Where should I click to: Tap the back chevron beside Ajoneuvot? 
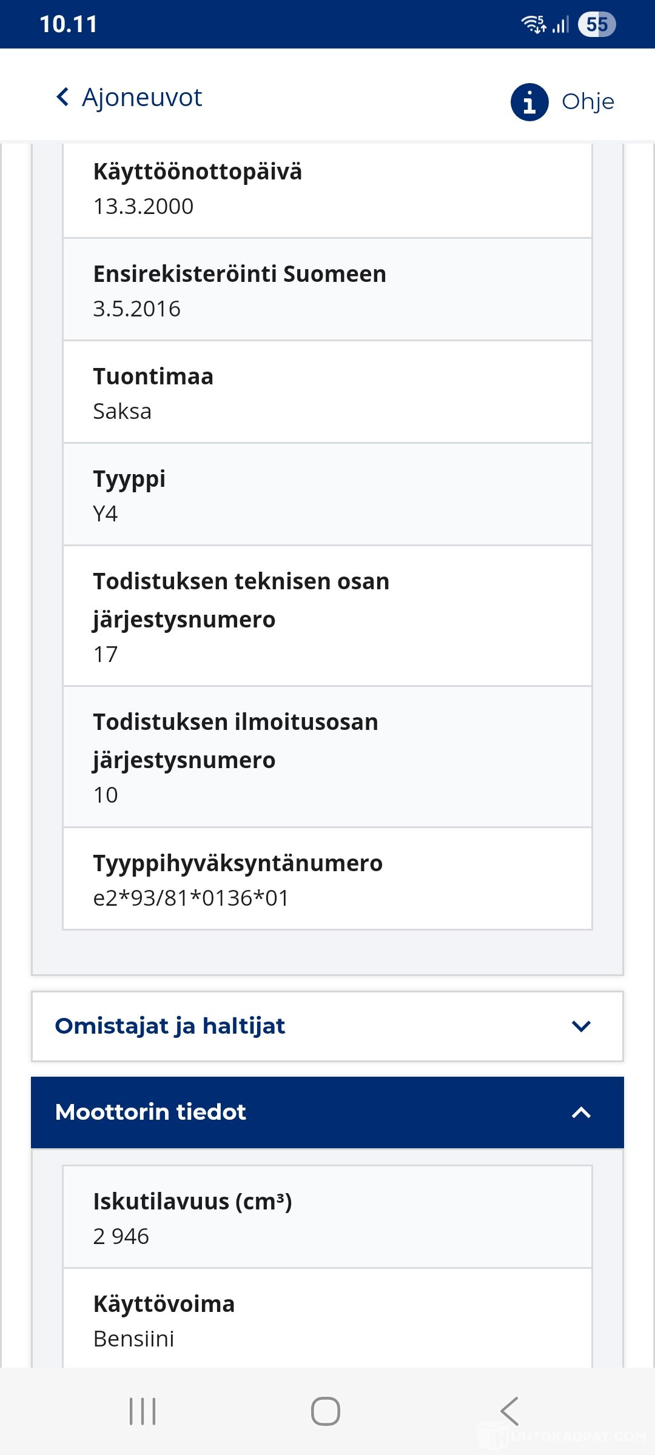pos(62,97)
